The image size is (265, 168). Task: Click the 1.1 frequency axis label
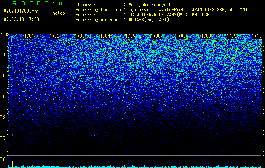pos(3,55)
